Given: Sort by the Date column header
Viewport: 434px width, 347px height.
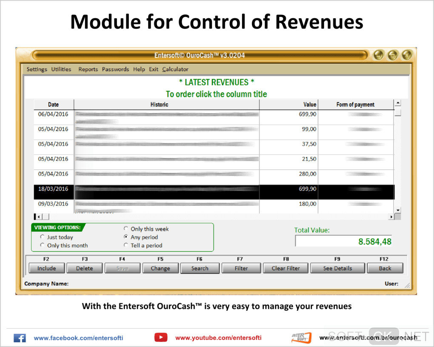Looking at the screenshot, I should coord(54,105).
